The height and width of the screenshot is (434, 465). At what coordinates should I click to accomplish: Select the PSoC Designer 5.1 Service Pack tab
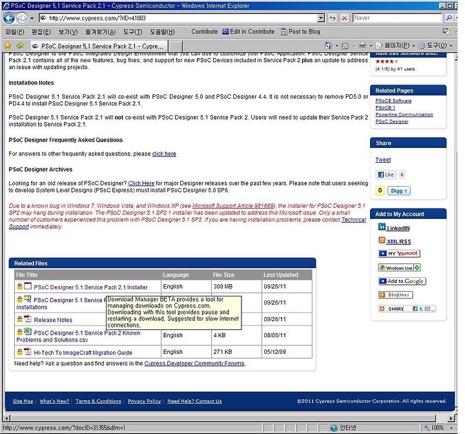[99, 46]
